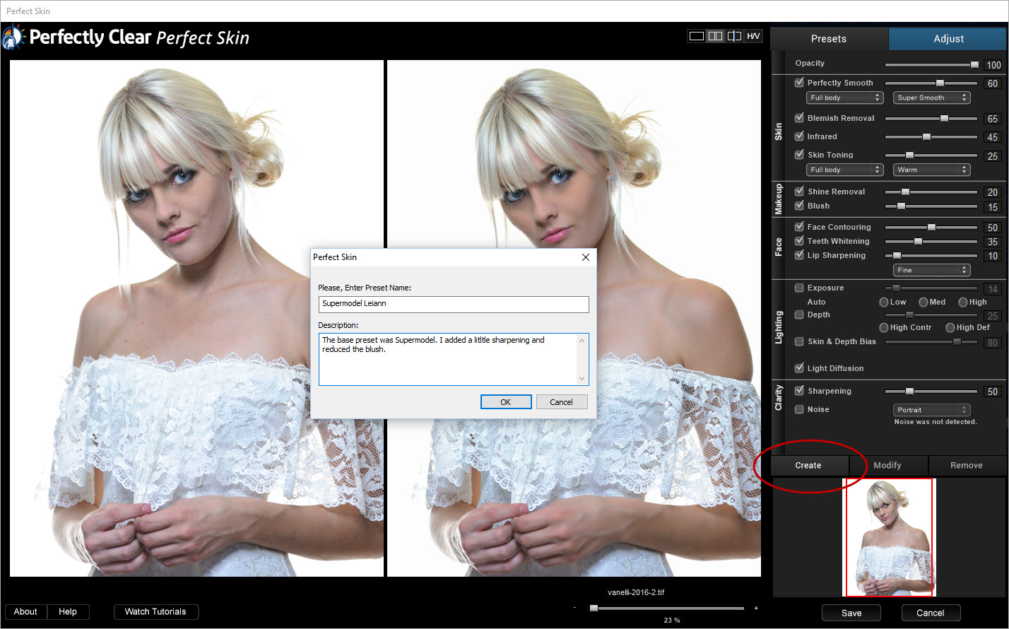Image resolution: width=1009 pixels, height=629 pixels.
Task: Disable Face Contouring checkbox
Action: point(799,227)
